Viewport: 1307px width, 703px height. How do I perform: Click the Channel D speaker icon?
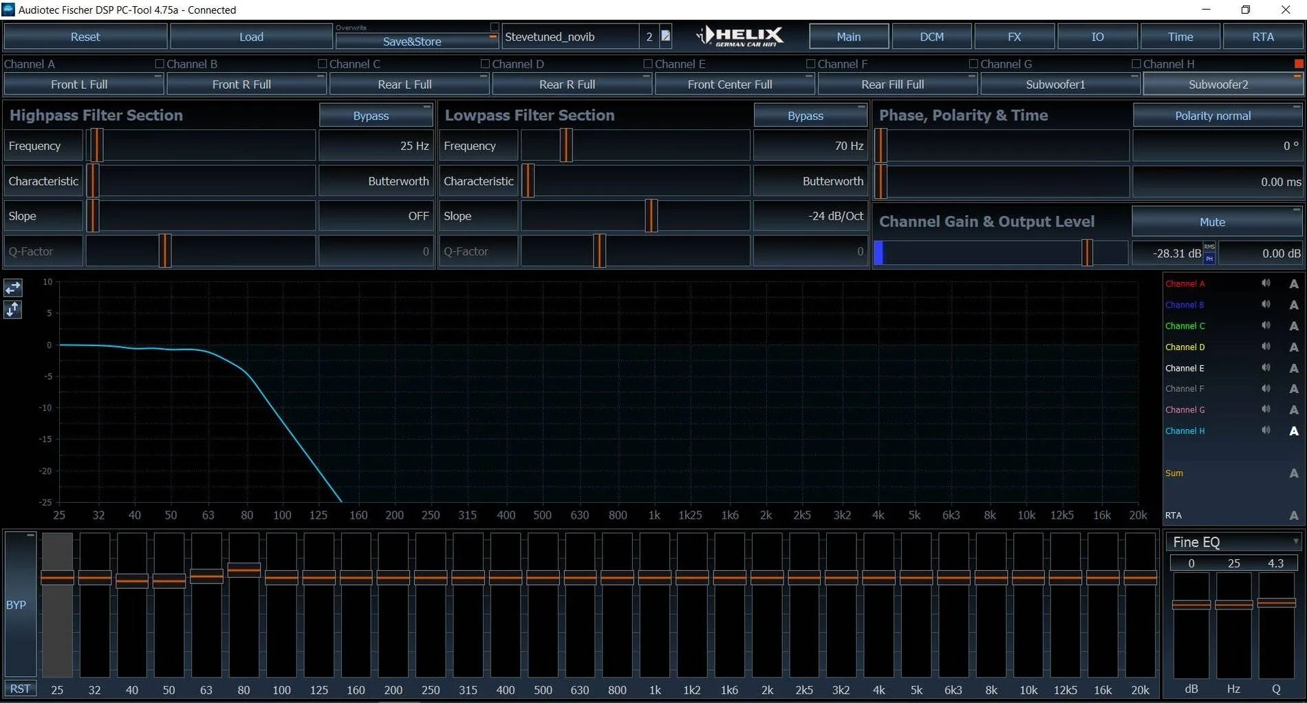click(1266, 347)
